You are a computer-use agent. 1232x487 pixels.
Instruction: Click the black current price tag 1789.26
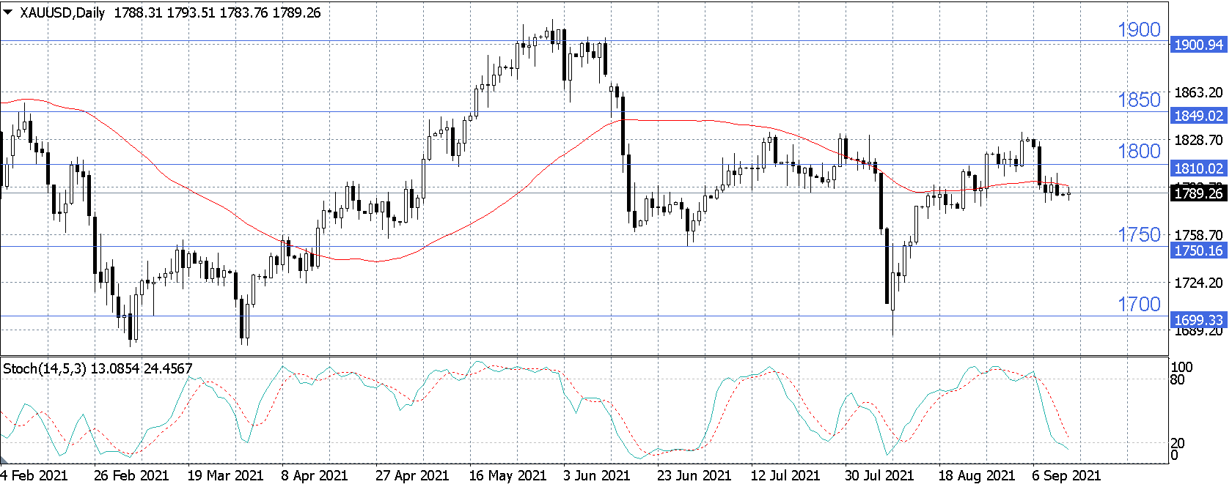(1198, 193)
